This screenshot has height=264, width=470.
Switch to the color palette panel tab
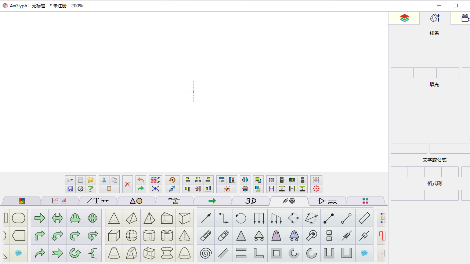(x=435, y=18)
